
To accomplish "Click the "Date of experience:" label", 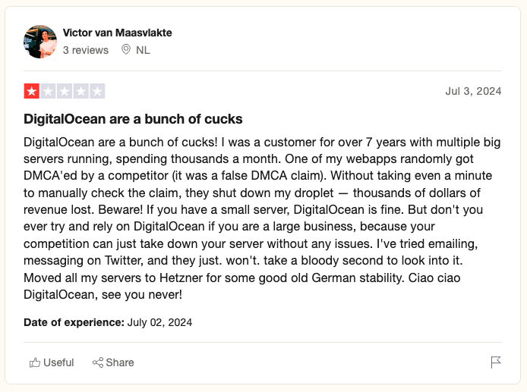I will click(x=74, y=321).
